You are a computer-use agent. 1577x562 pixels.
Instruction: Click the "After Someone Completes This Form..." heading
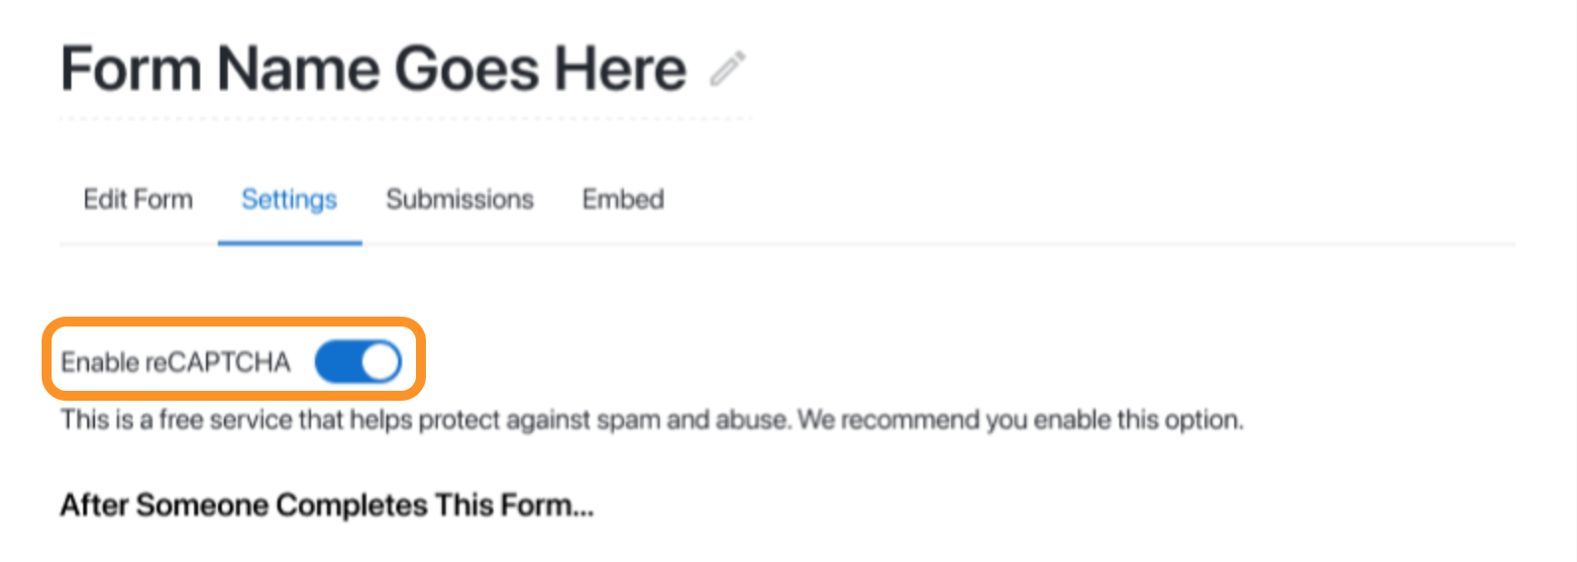pos(327,505)
